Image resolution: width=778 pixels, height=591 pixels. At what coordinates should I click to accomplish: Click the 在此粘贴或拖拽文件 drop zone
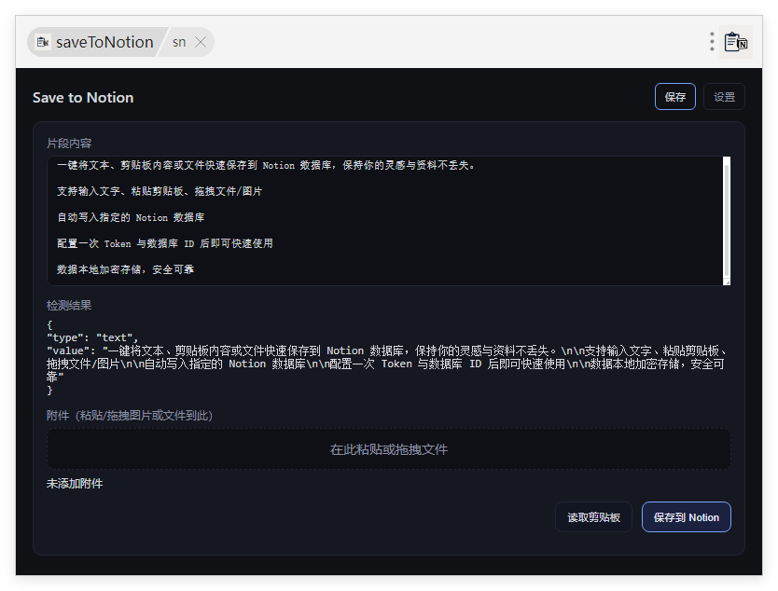[x=388, y=449]
